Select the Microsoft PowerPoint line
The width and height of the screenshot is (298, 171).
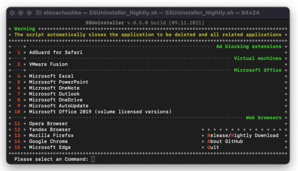pyautogui.click(x=59, y=82)
